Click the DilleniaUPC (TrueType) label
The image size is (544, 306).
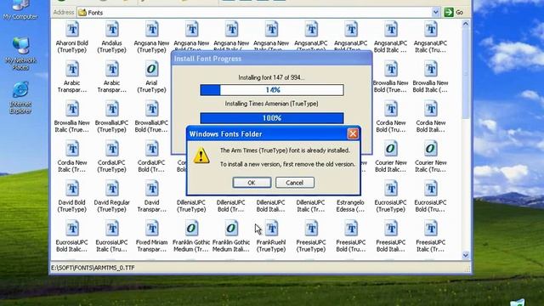tap(191, 206)
